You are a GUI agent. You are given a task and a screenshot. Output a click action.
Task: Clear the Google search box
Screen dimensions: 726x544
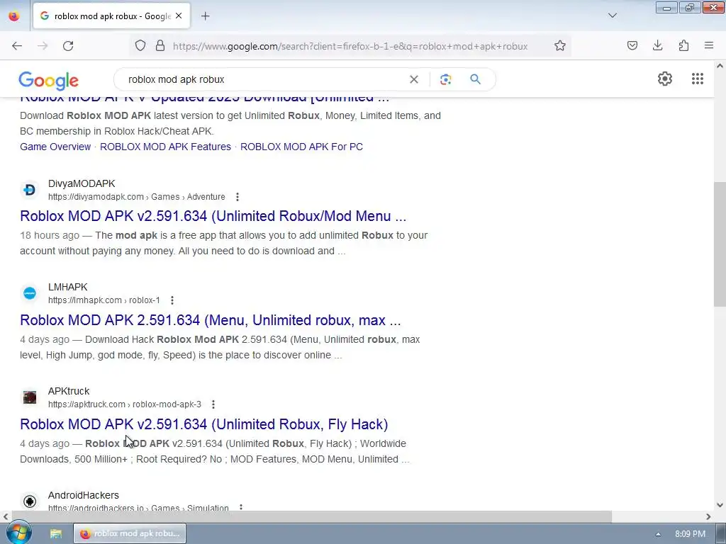[414, 79]
